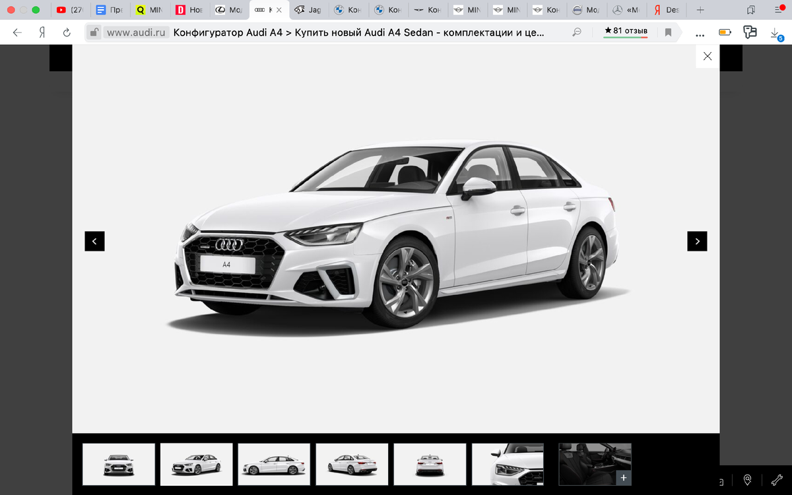Switch to the first MINI MIN tab
792x495 pixels.
coord(467,10)
